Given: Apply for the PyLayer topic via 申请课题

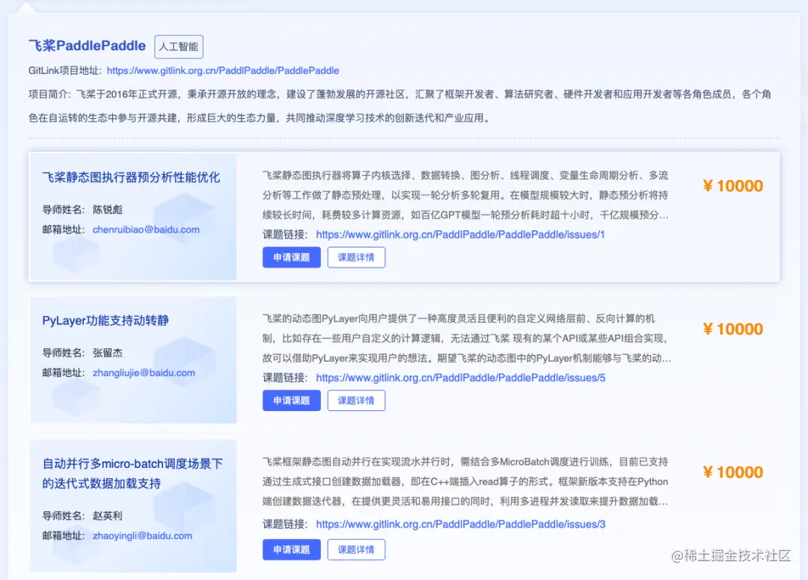Looking at the screenshot, I should [292, 401].
